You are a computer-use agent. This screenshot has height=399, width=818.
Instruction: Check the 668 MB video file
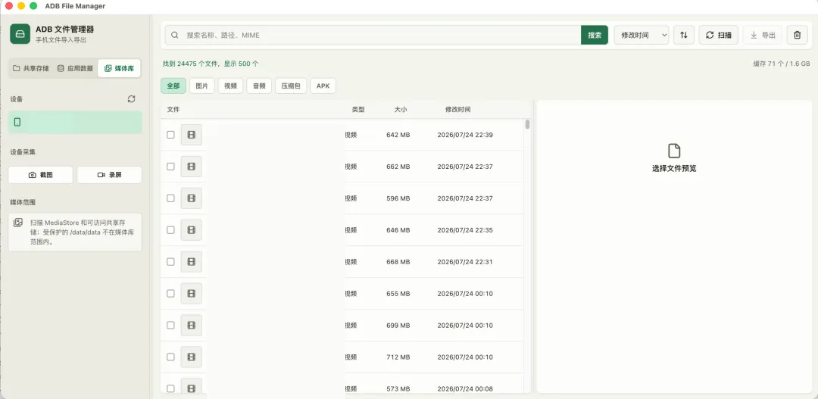click(x=170, y=262)
